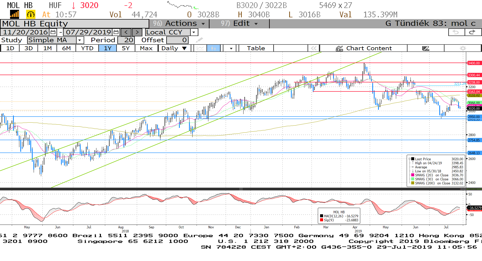Click the 2754.85 blue price level label
The height and width of the screenshot is (261, 482).
tap(474, 140)
